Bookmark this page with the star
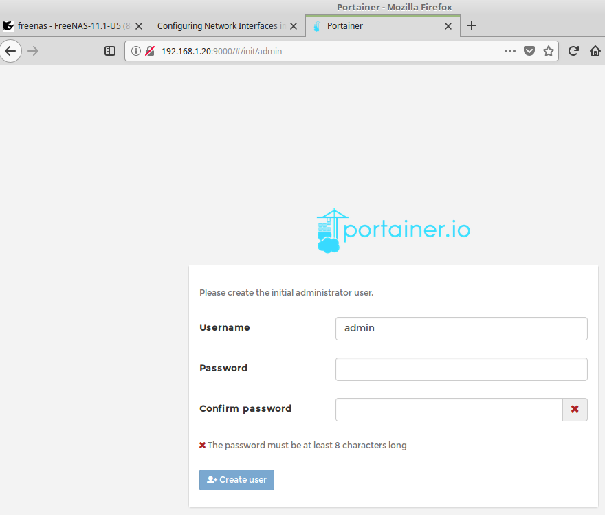Screen dimensions: 605x515 tap(549, 51)
